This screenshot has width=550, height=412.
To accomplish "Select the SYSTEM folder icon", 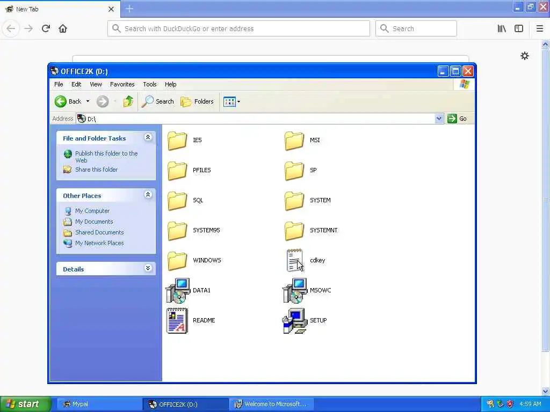I will point(294,201).
